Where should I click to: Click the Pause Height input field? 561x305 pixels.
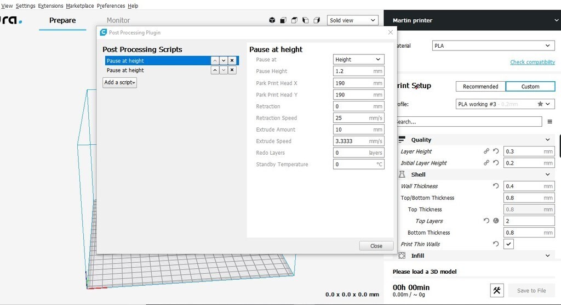(x=358, y=71)
